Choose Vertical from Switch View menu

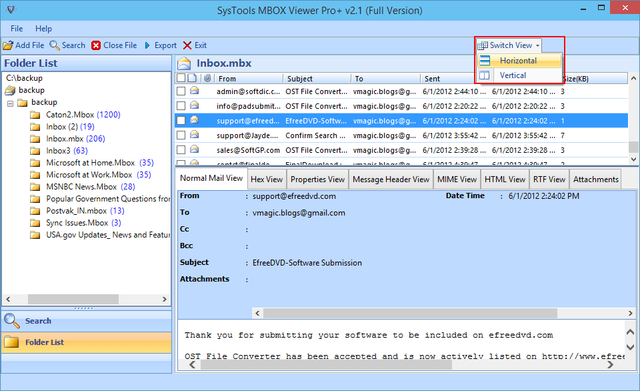[519, 75]
